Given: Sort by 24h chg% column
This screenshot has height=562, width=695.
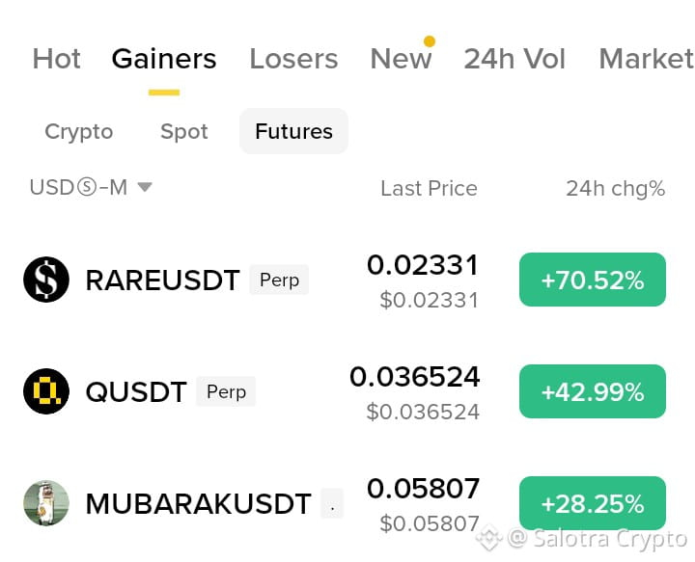Looking at the screenshot, I should [x=615, y=189].
